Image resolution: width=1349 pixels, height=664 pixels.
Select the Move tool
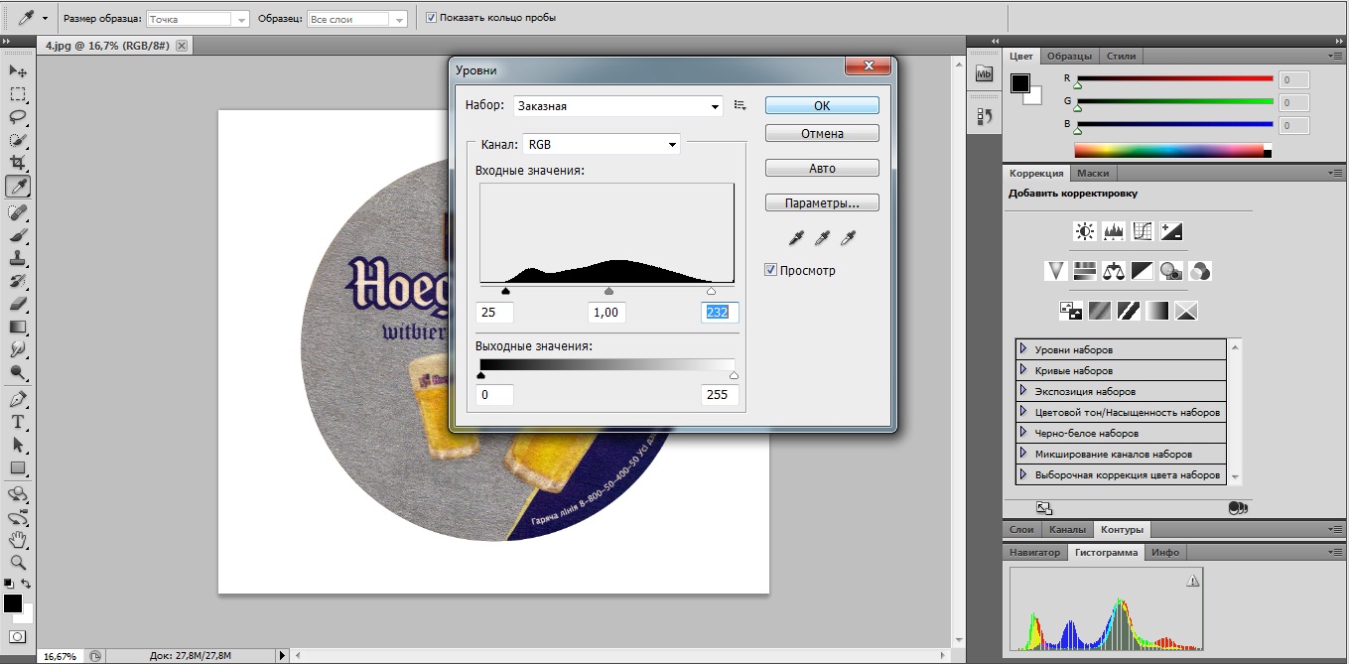pos(18,71)
